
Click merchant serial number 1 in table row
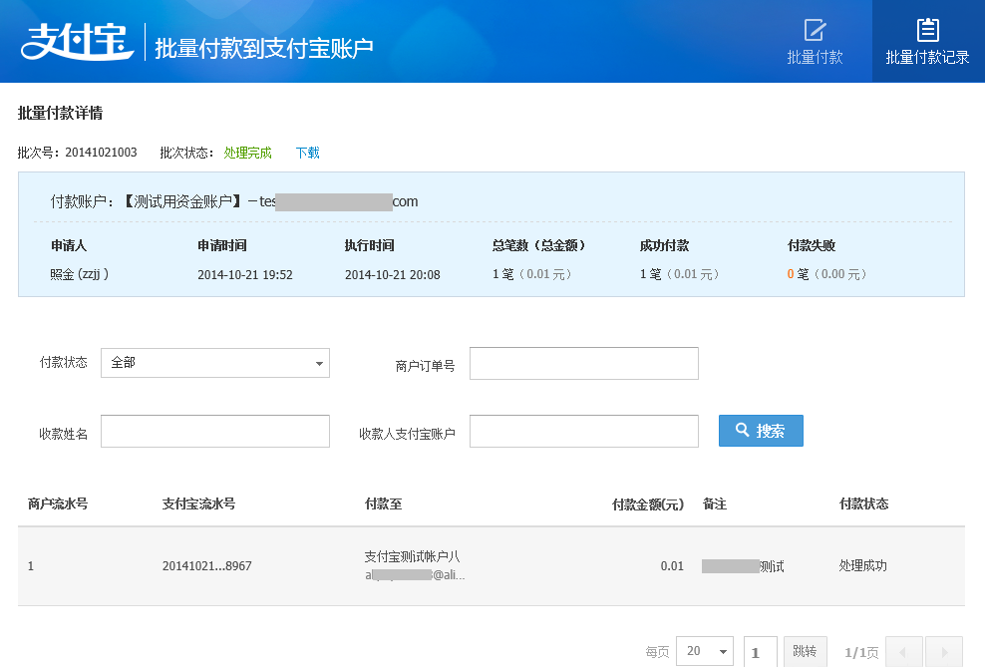[31, 566]
